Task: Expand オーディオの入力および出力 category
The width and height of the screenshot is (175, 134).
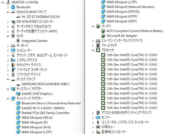Action: coord(8,26)
